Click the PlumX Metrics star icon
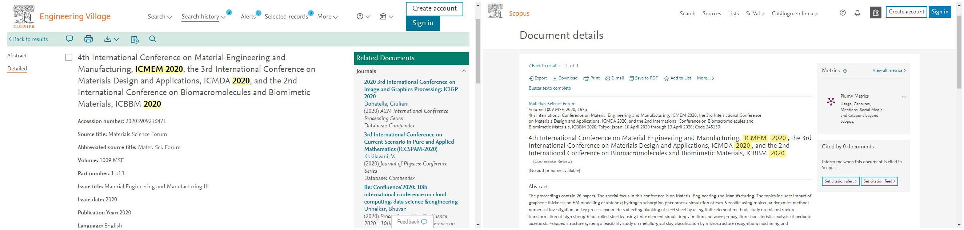Viewport: 964px width, 230px height. click(831, 101)
